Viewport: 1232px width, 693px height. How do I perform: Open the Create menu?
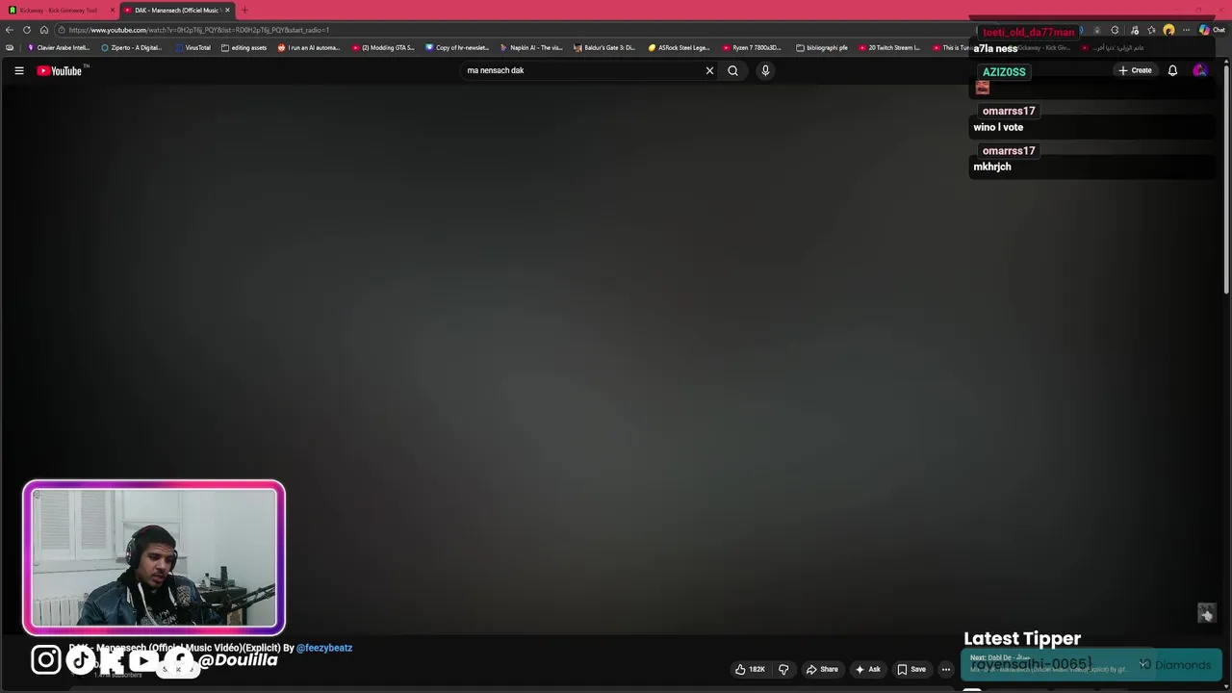pos(1135,70)
